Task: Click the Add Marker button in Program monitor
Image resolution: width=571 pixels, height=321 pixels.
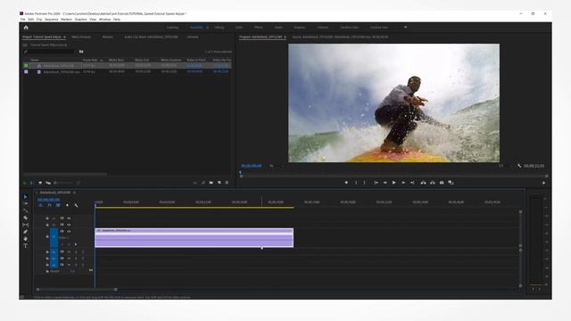Action: coord(346,183)
